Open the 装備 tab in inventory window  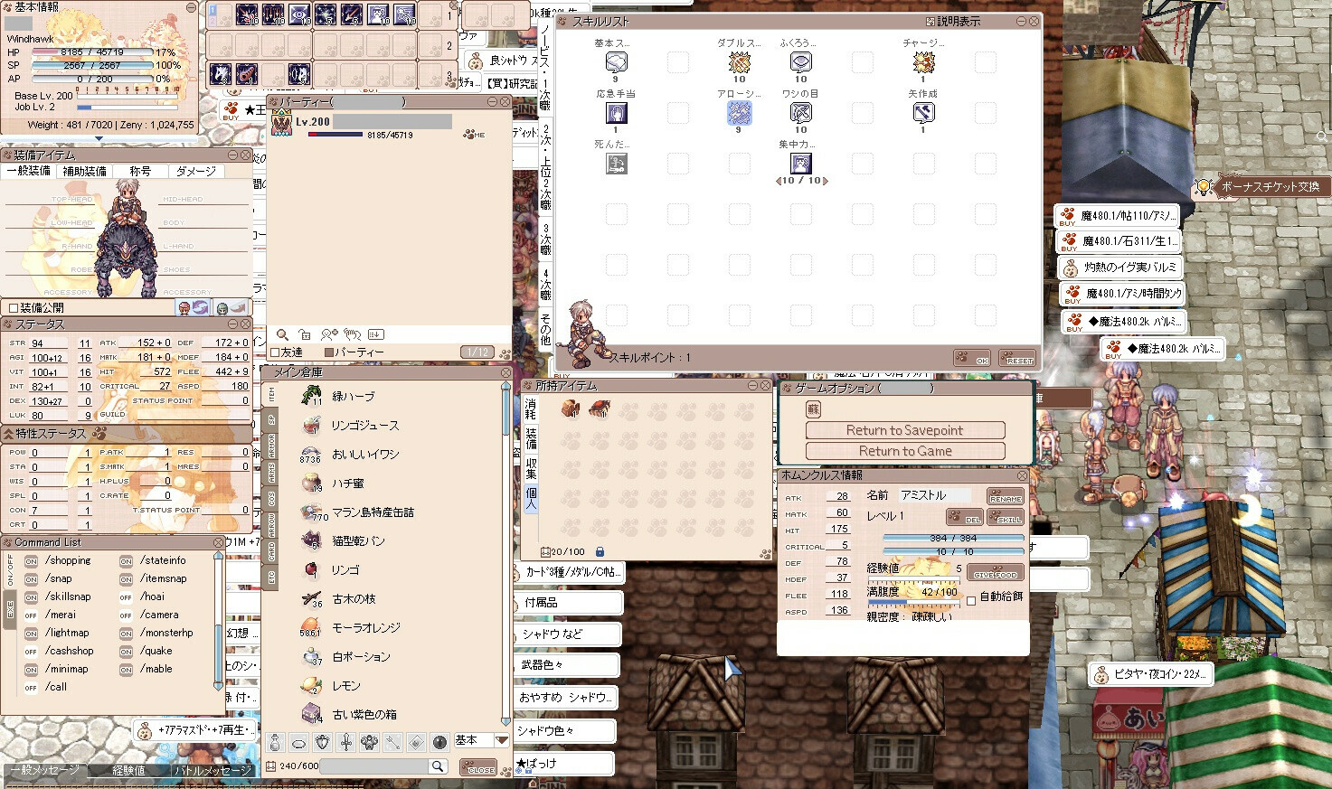[x=531, y=438]
